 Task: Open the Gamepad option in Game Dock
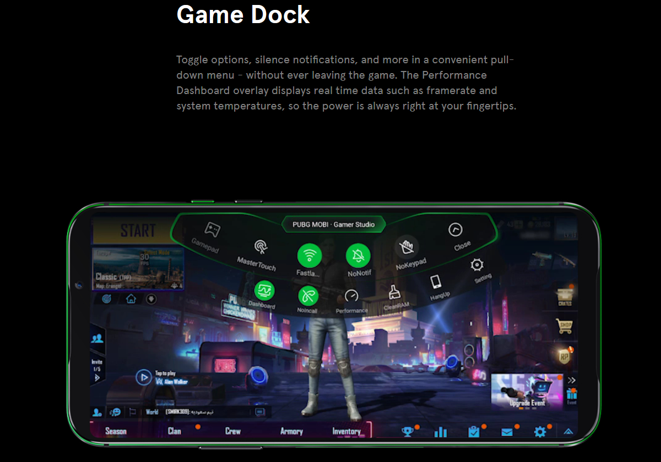[212, 229]
